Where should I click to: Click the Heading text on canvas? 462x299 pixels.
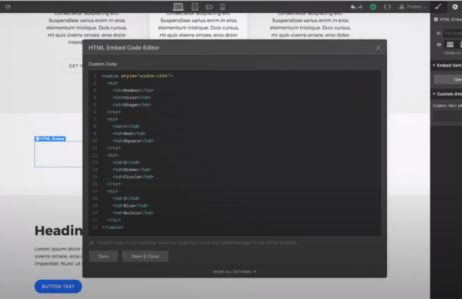pyautogui.click(x=58, y=230)
